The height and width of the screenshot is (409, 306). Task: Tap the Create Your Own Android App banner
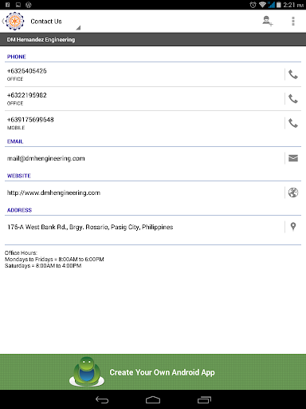coord(153,372)
